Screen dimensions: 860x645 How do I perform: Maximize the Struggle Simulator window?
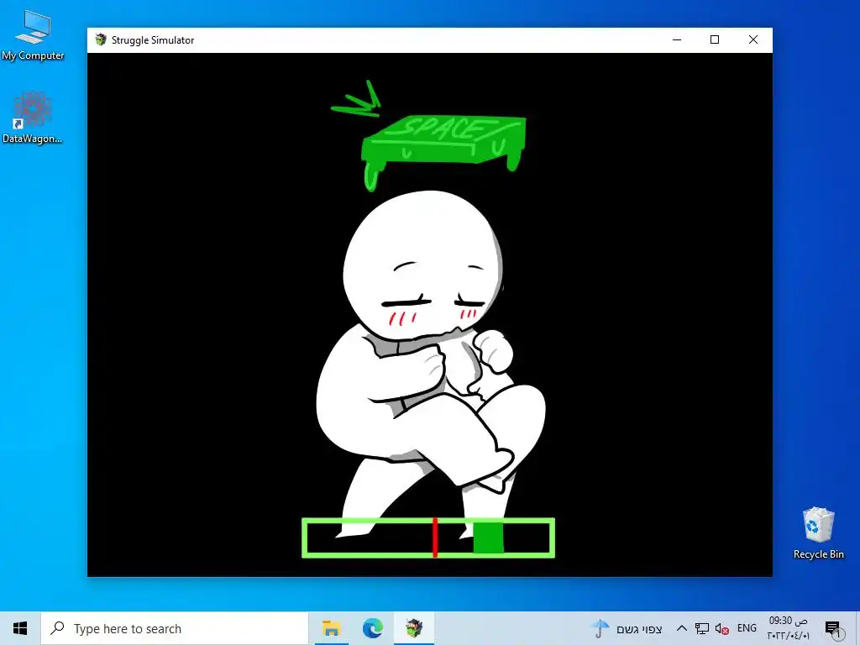(x=715, y=40)
